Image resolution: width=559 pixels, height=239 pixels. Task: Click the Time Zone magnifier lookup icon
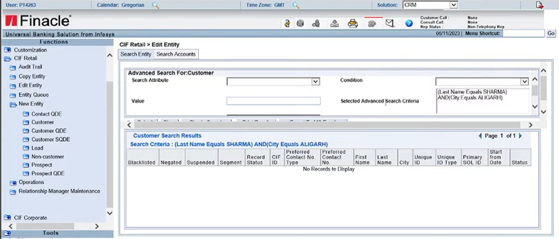(x=296, y=5)
